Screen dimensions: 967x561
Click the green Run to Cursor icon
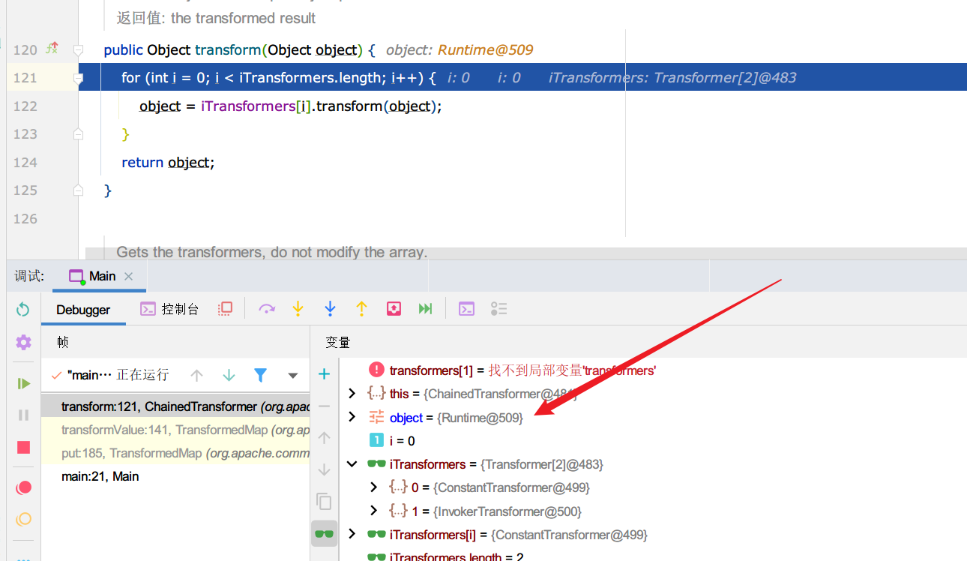tap(426, 309)
